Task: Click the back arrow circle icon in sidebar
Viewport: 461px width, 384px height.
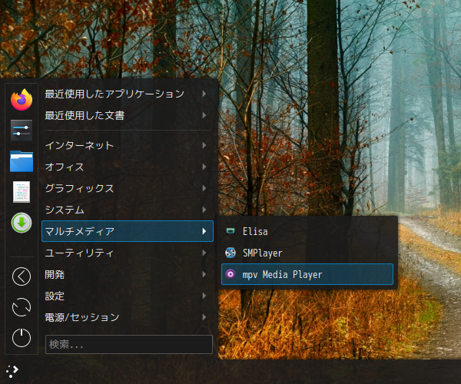Action: click(x=22, y=276)
